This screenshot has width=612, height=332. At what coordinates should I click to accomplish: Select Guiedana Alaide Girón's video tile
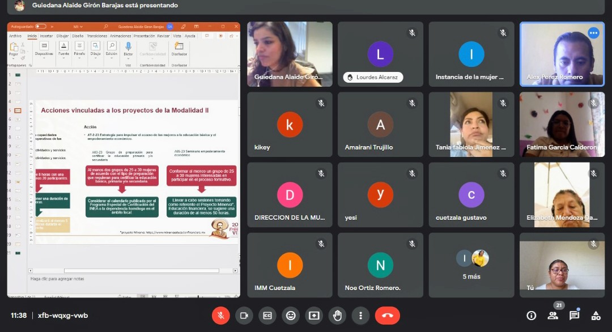click(290, 54)
